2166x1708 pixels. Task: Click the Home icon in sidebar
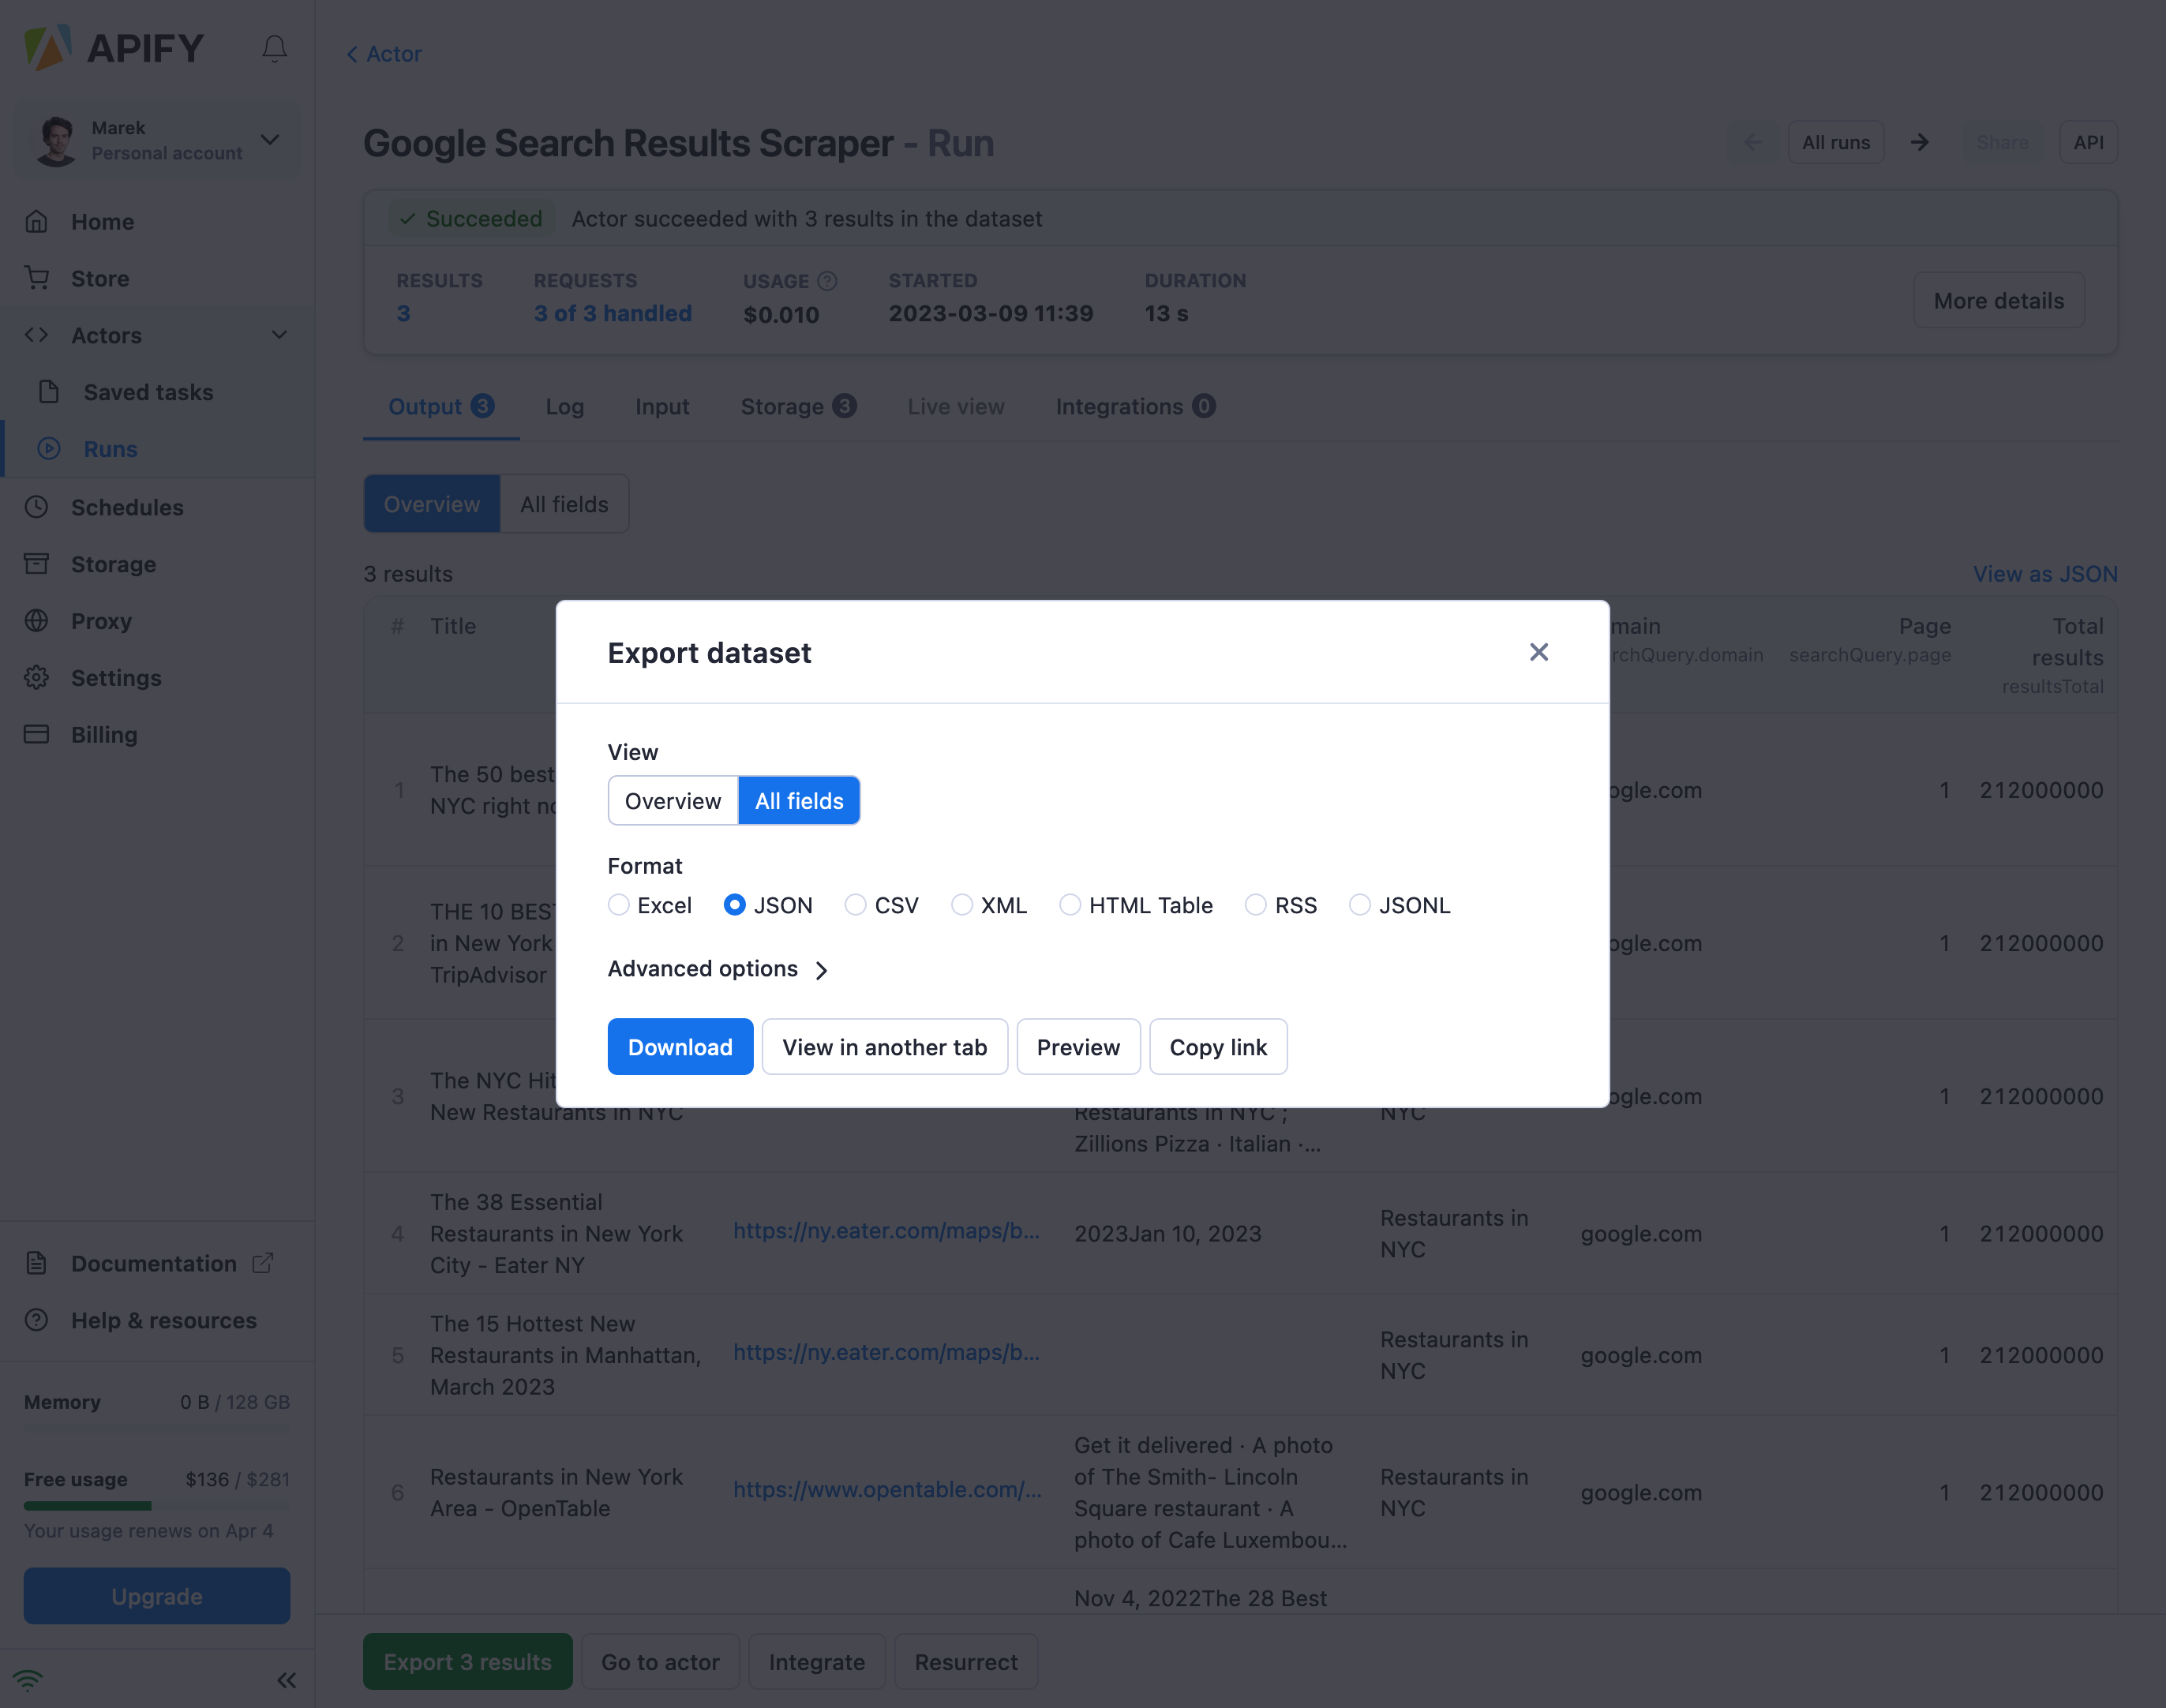coord(37,221)
